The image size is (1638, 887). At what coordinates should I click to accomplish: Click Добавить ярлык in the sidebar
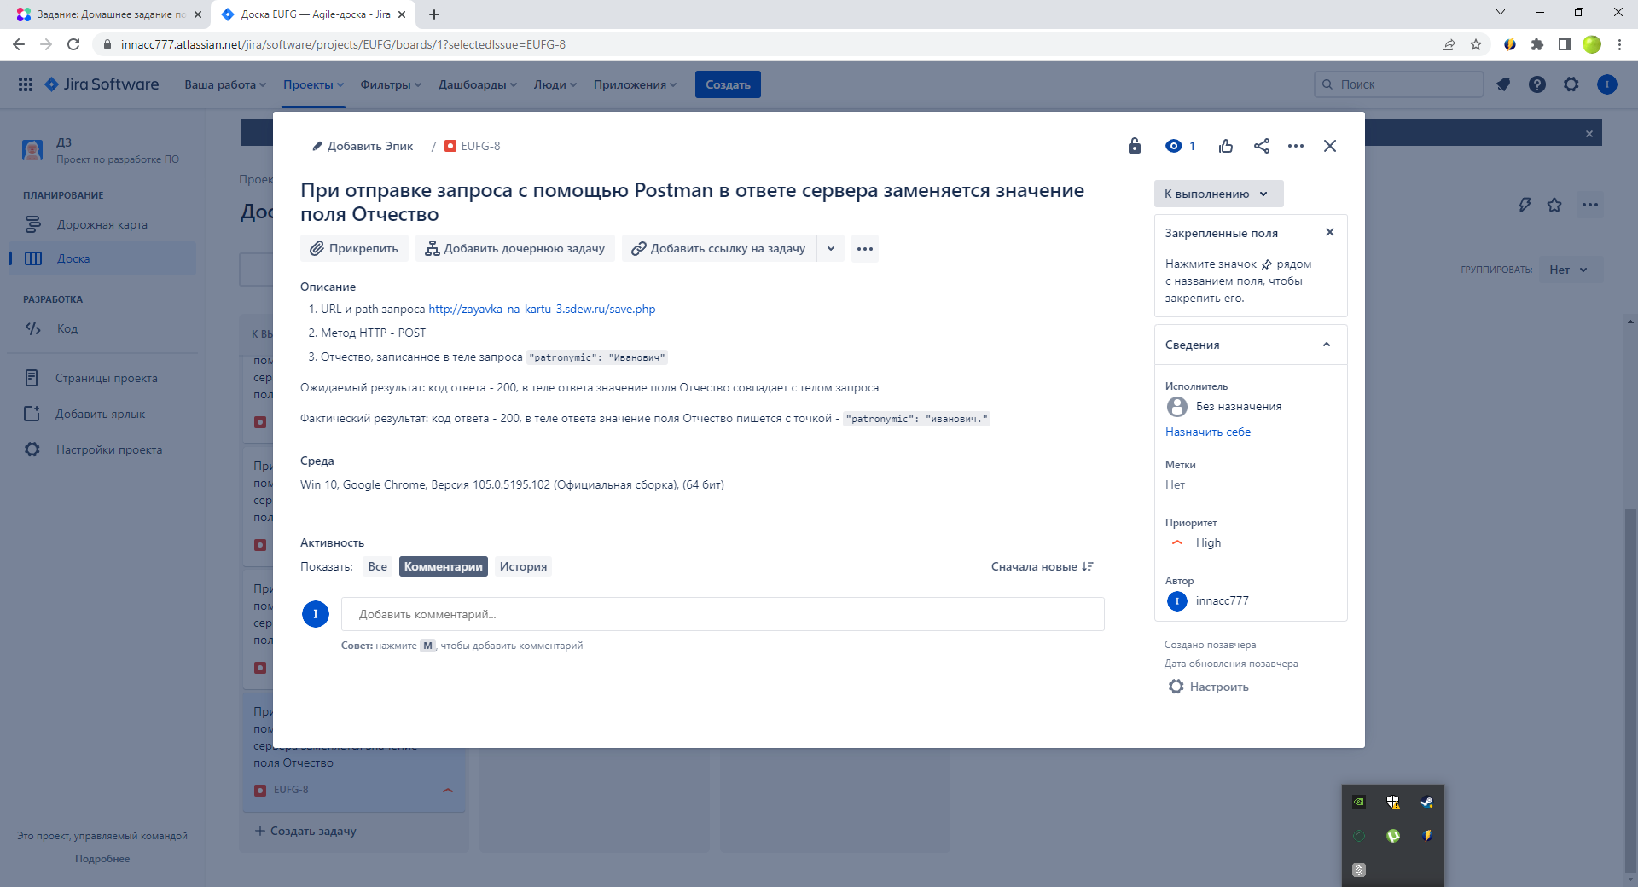tap(102, 414)
